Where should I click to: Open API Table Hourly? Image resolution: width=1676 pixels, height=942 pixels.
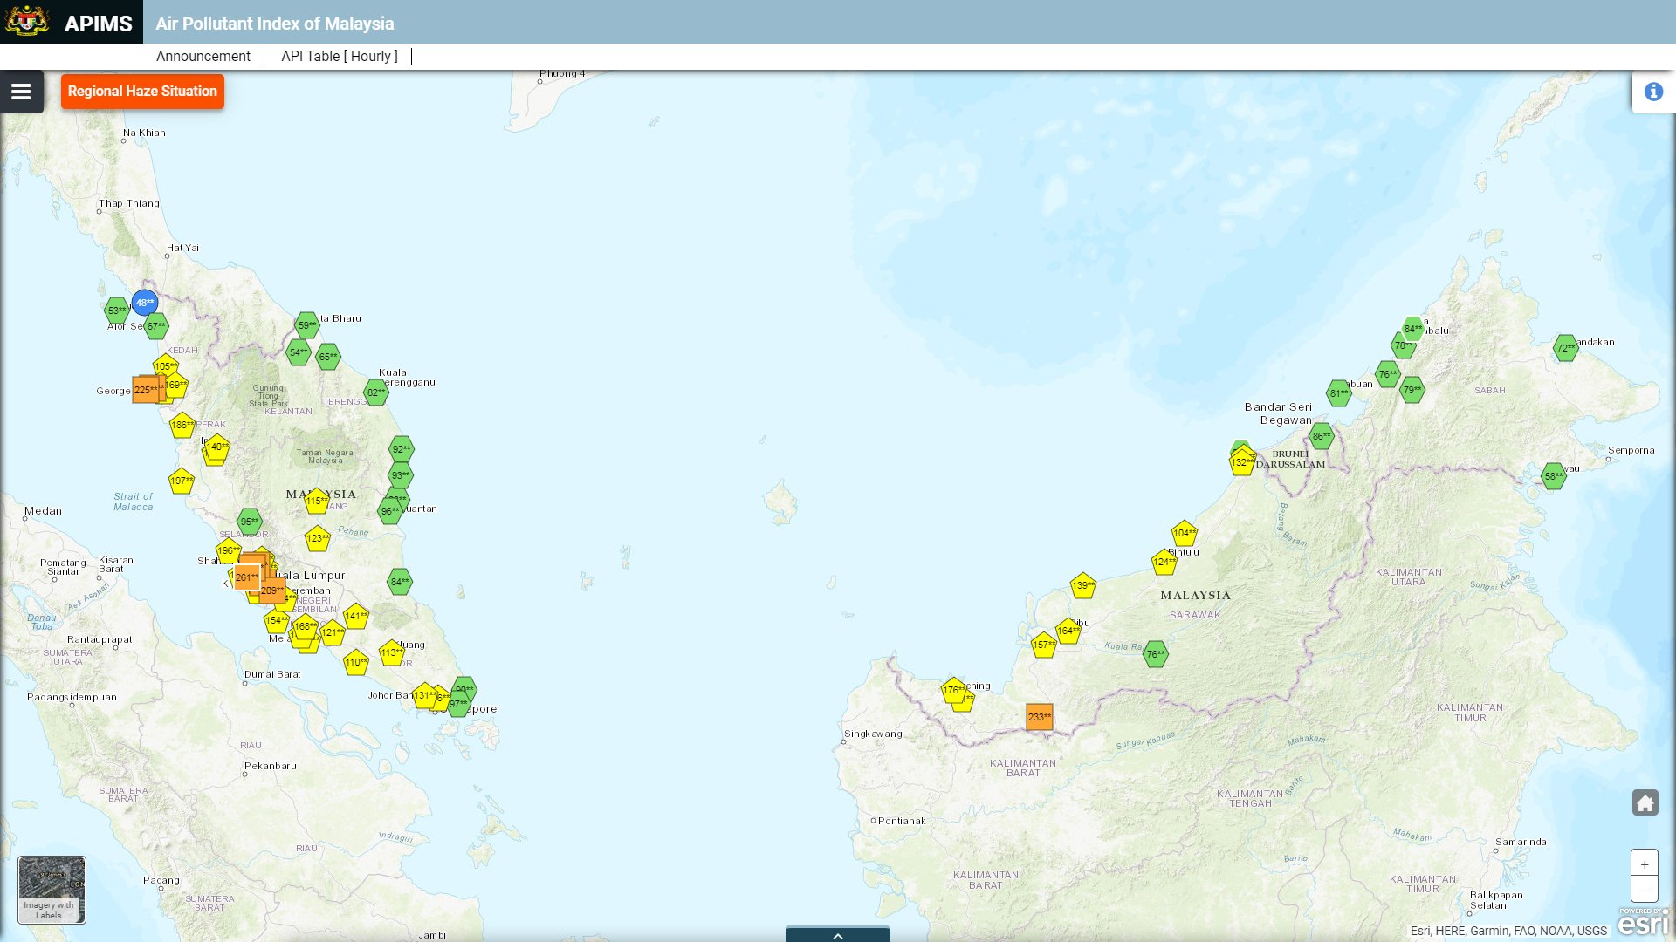point(339,56)
